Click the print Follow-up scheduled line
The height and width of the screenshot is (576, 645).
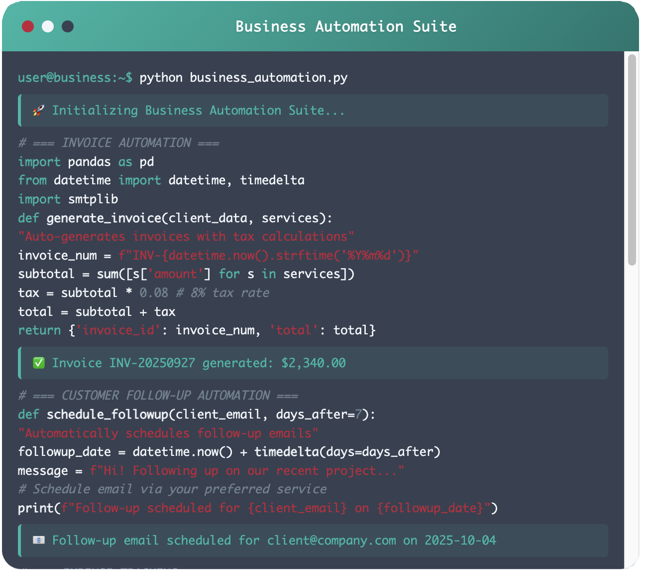click(x=258, y=508)
